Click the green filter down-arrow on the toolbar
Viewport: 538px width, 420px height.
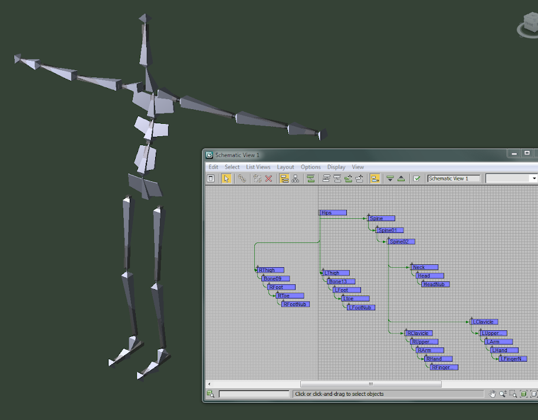[390, 178]
